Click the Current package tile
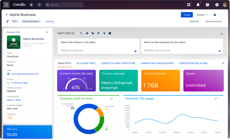This screenshot has width=230, height=140. (x=119, y=81)
